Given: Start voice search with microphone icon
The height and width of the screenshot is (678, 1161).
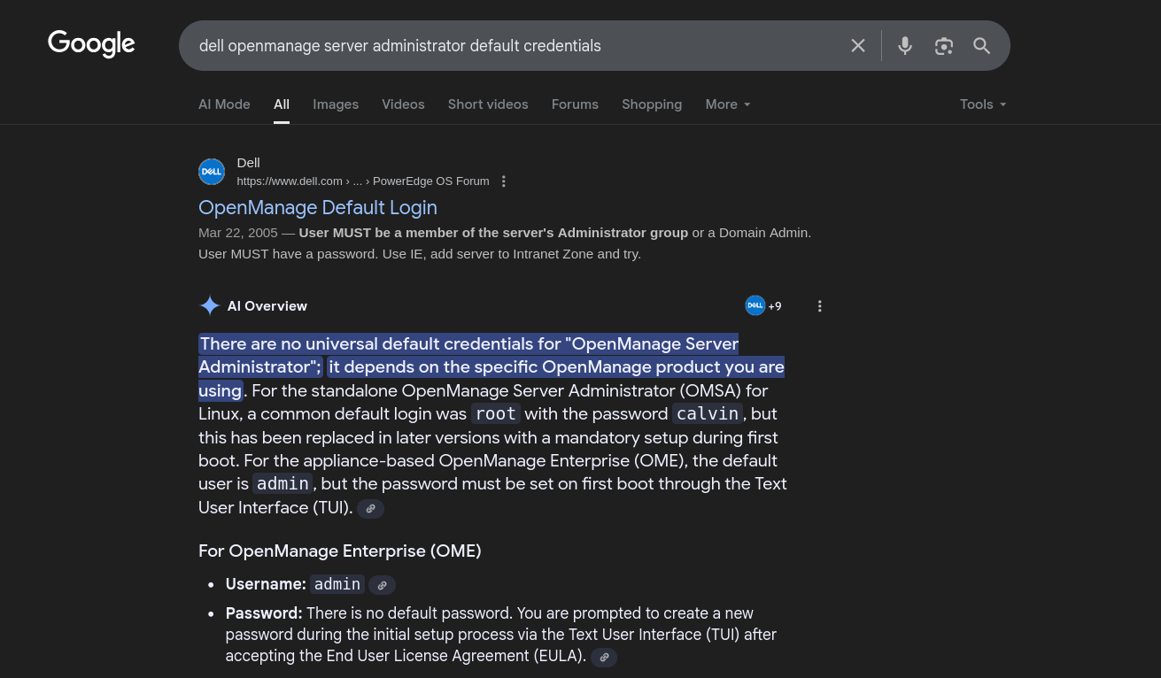Looking at the screenshot, I should 904,46.
